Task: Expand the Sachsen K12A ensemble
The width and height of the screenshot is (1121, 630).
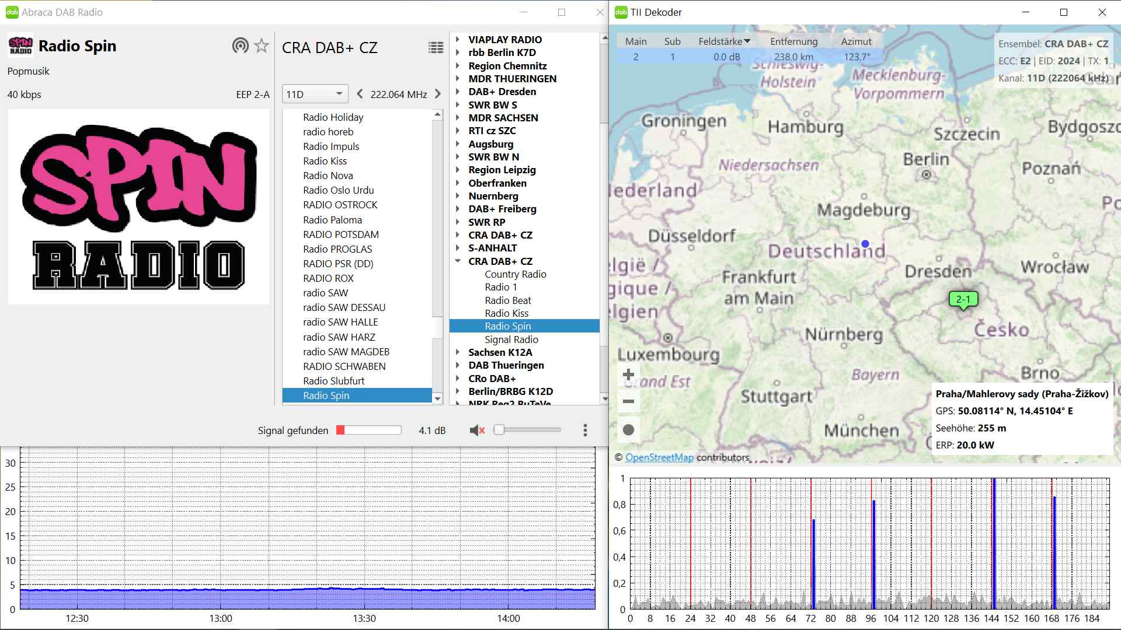Action: point(458,352)
